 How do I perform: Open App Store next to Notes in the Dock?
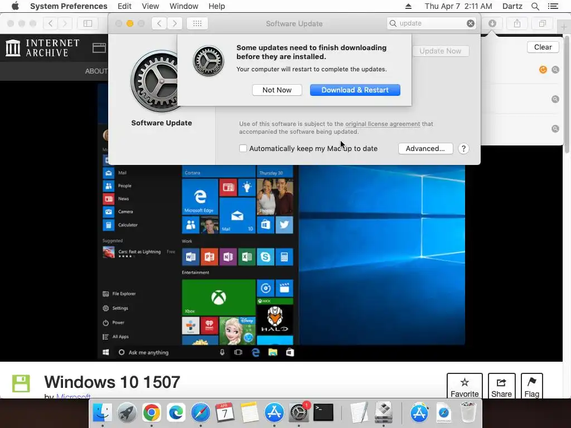click(274, 413)
